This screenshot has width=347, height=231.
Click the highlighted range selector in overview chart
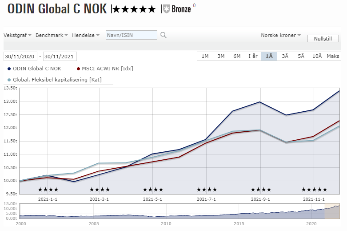point(332,211)
